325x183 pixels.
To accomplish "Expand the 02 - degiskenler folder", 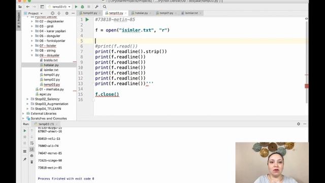I will pos(32,21).
